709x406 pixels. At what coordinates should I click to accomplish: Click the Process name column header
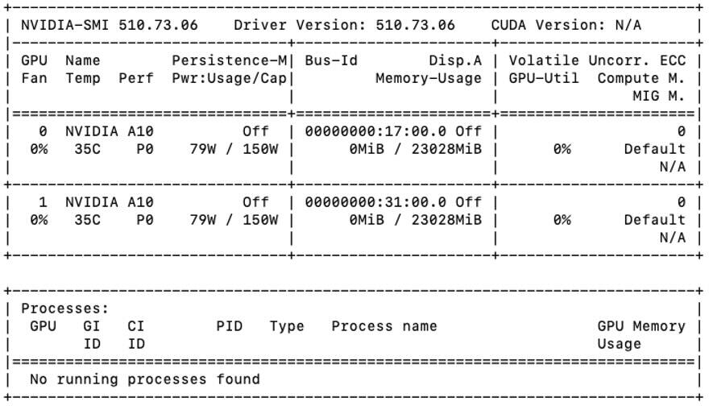384,326
